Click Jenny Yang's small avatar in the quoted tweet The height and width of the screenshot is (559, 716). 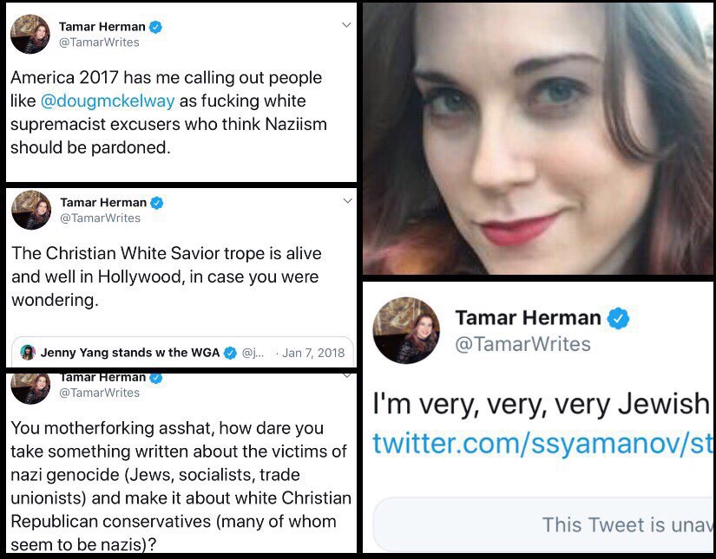coord(28,352)
